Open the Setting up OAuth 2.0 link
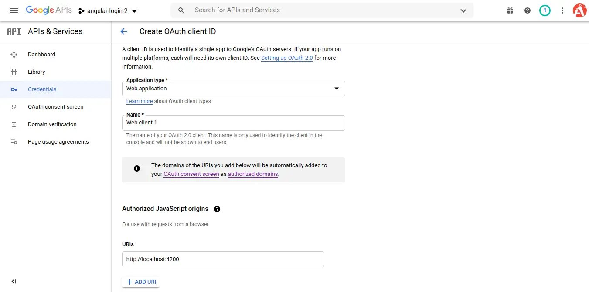The width and height of the screenshot is (589, 292). (x=287, y=58)
